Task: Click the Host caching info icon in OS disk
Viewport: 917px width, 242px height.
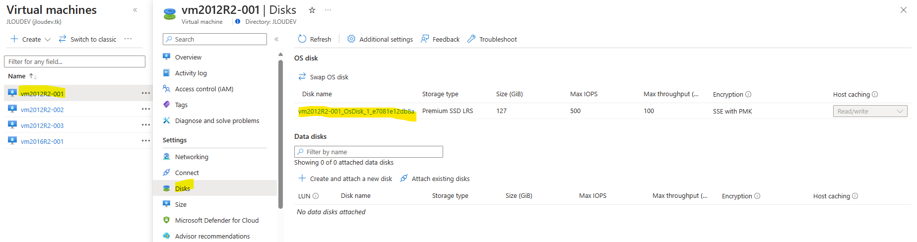Action: tap(875, 94)
